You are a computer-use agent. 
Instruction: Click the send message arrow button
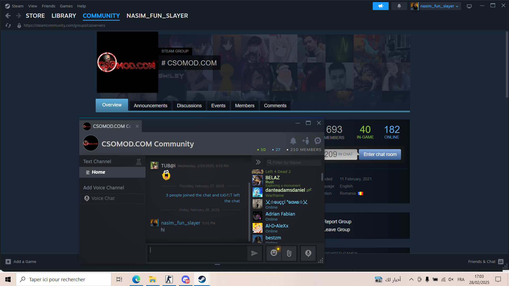254,253
